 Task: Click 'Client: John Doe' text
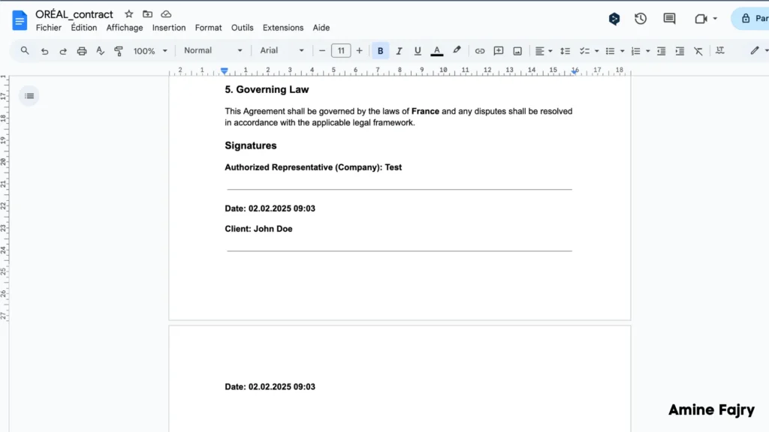coord(258,229)
